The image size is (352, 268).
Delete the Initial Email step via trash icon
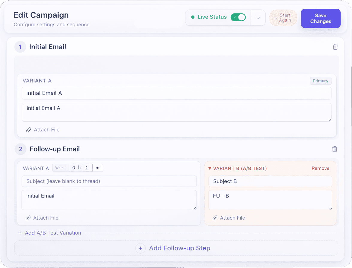[335, 47]
